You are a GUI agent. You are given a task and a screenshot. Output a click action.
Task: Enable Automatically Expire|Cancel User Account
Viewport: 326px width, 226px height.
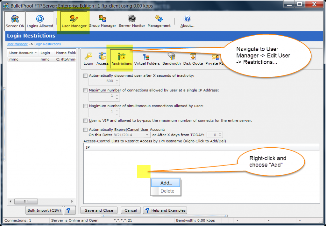[x=85, y=130]
